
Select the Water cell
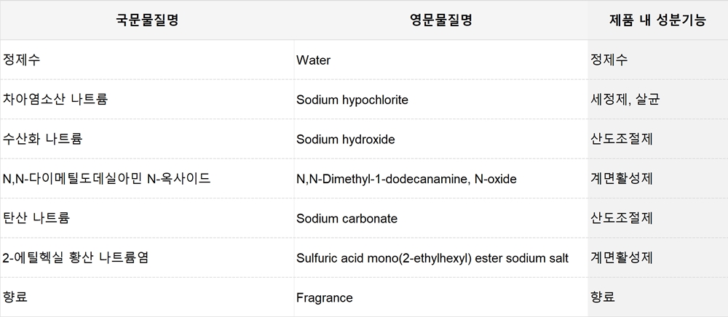coord(441,60)
